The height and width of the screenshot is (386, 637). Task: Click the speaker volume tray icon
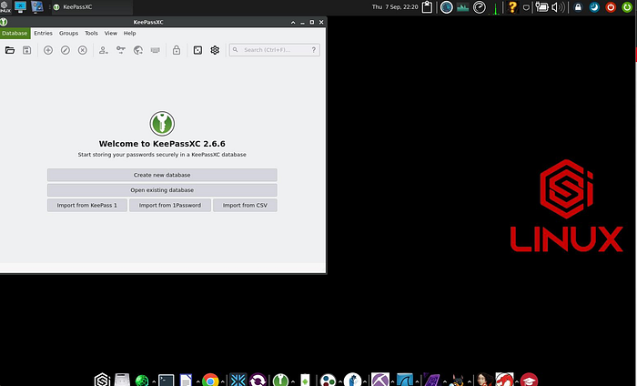coord(559,7)
